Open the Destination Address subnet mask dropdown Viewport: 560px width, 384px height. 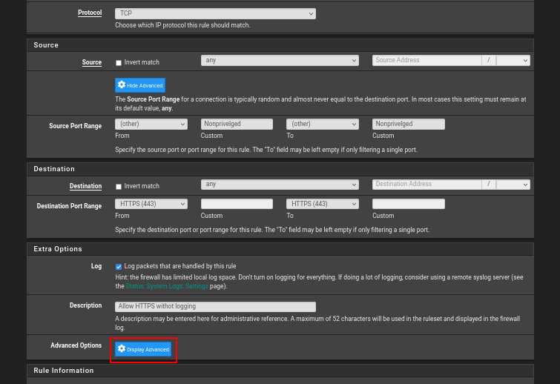click(513, 185)
